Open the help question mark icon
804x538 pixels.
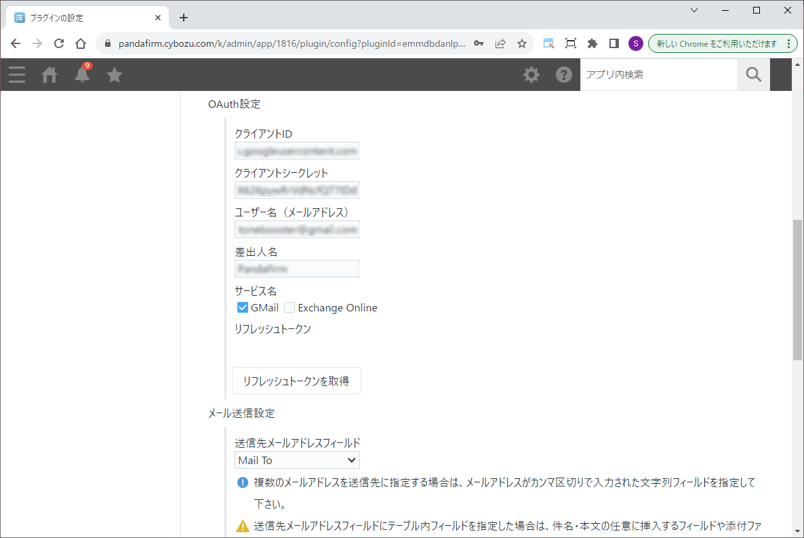click(x=564, y=75)
